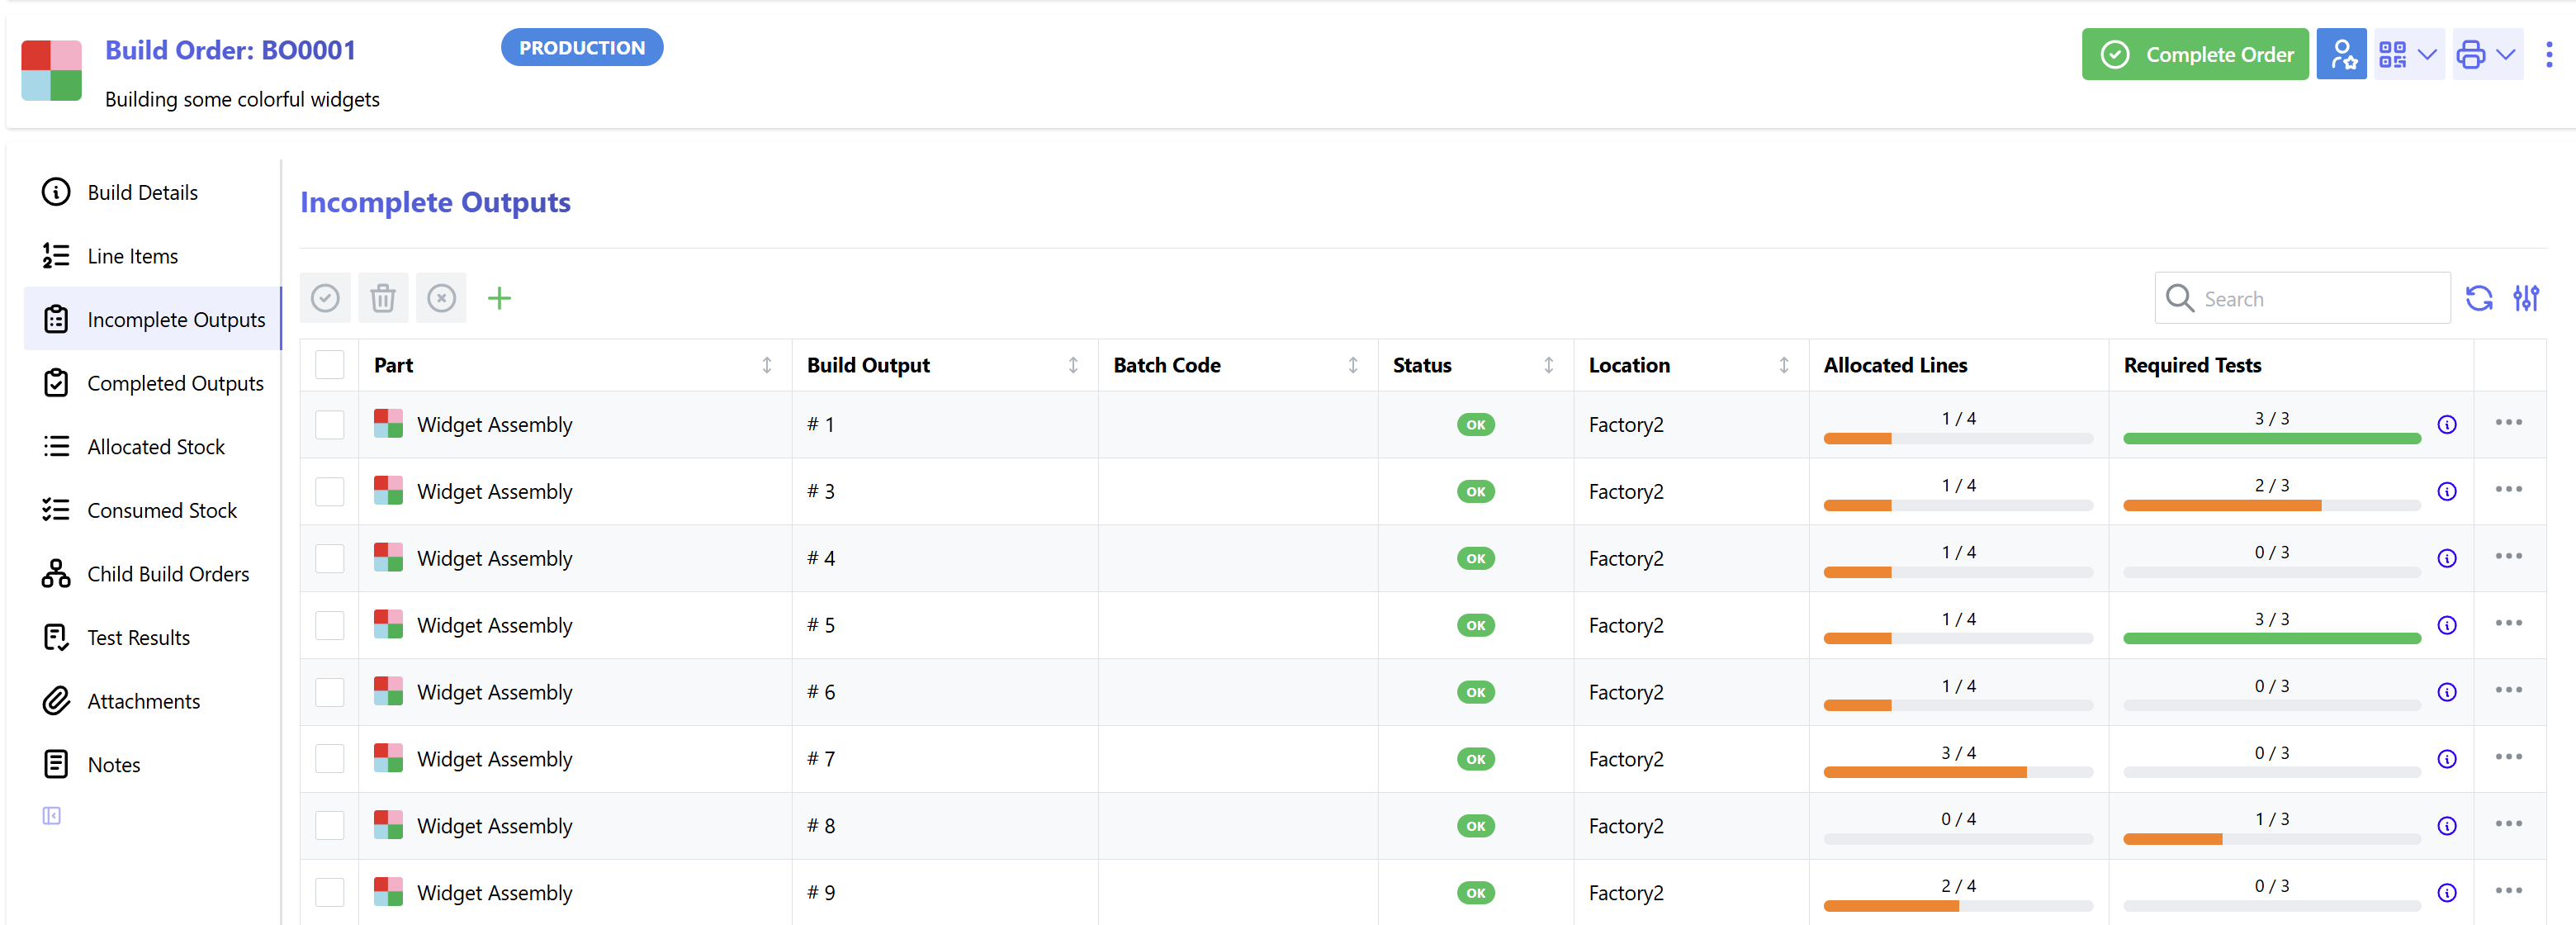Image resolution: width=2576 pixels, height=925 pixels.
Task: Select row checkbox for output #7
Action: coord(330,759)
